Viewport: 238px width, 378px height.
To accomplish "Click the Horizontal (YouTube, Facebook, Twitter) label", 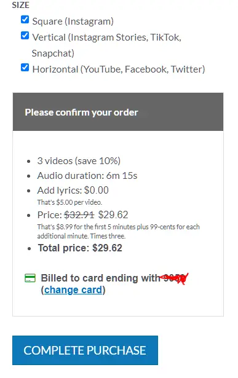I will tap(119, 69).
